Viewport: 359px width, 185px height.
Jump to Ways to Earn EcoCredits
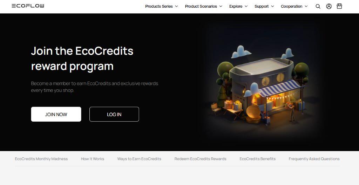tap(139, 159)
